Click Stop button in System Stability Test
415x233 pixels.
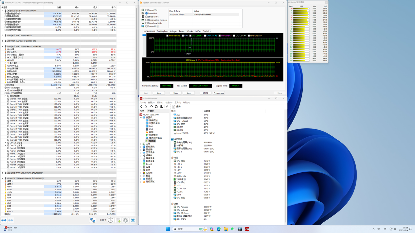[159, 93]
